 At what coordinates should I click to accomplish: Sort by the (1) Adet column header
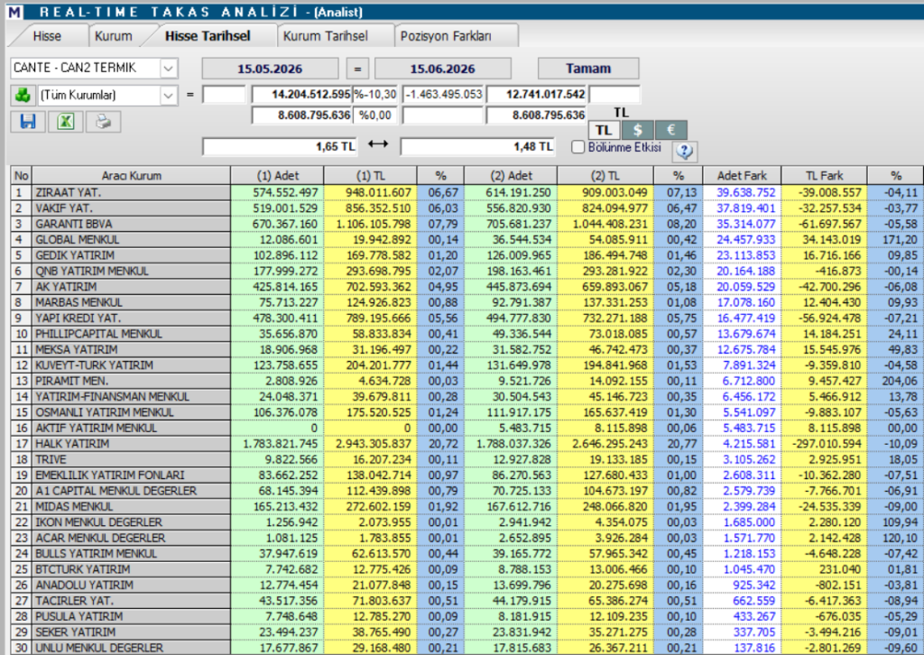[278, 176]
